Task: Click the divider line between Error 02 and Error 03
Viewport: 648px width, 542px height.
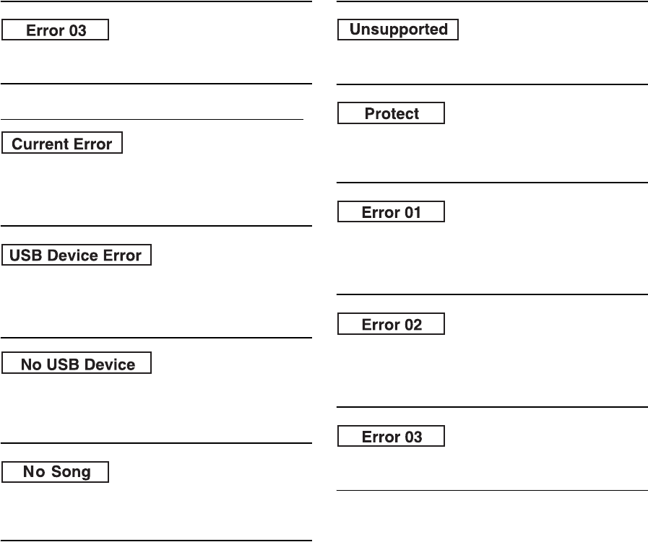Action: pyautogui.click(x=493, y=407)
